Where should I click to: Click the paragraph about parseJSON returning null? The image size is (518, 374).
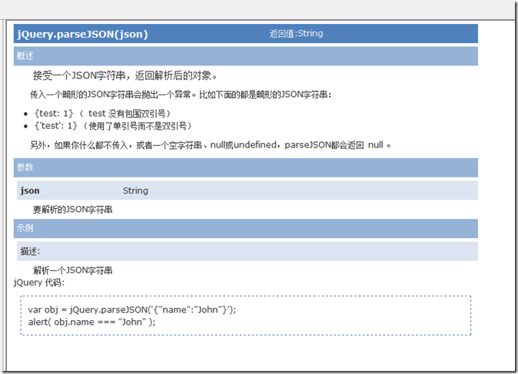click(x=211, y=144)
